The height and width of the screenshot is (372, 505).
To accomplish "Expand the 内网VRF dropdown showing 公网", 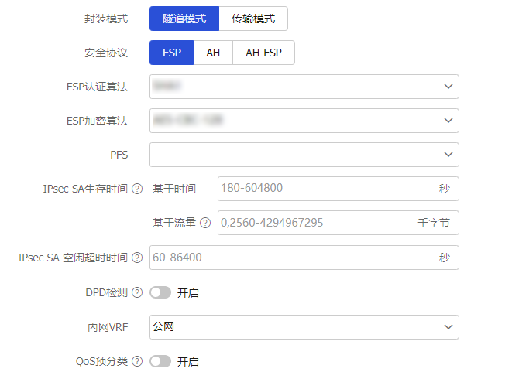I will tap(304, 327).
